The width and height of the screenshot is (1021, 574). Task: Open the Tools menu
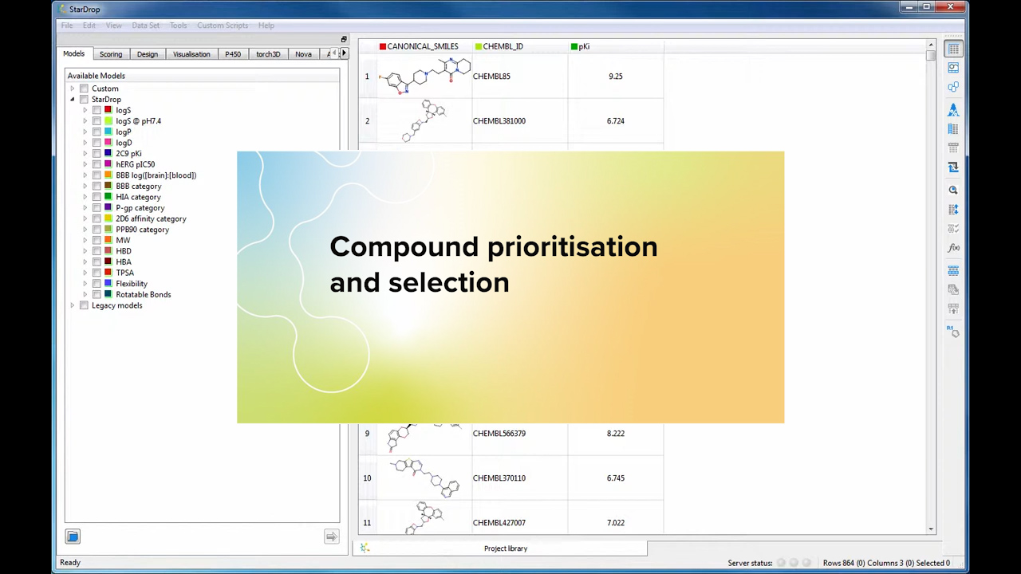point(178,25)
